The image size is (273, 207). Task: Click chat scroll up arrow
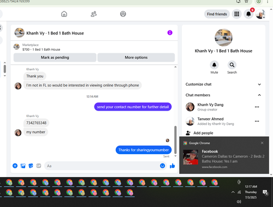[175, 67]
